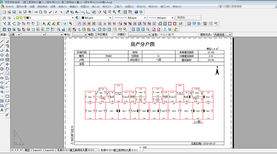Select the Line draw tool
277x154 pixels.
click(2, 41)
